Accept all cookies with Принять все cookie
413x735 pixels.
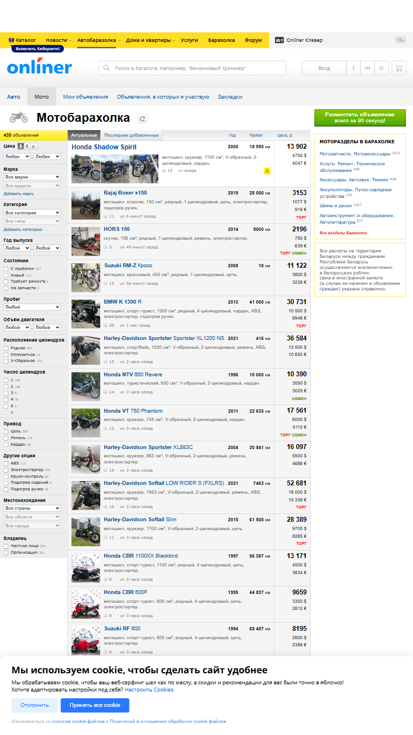95,705
